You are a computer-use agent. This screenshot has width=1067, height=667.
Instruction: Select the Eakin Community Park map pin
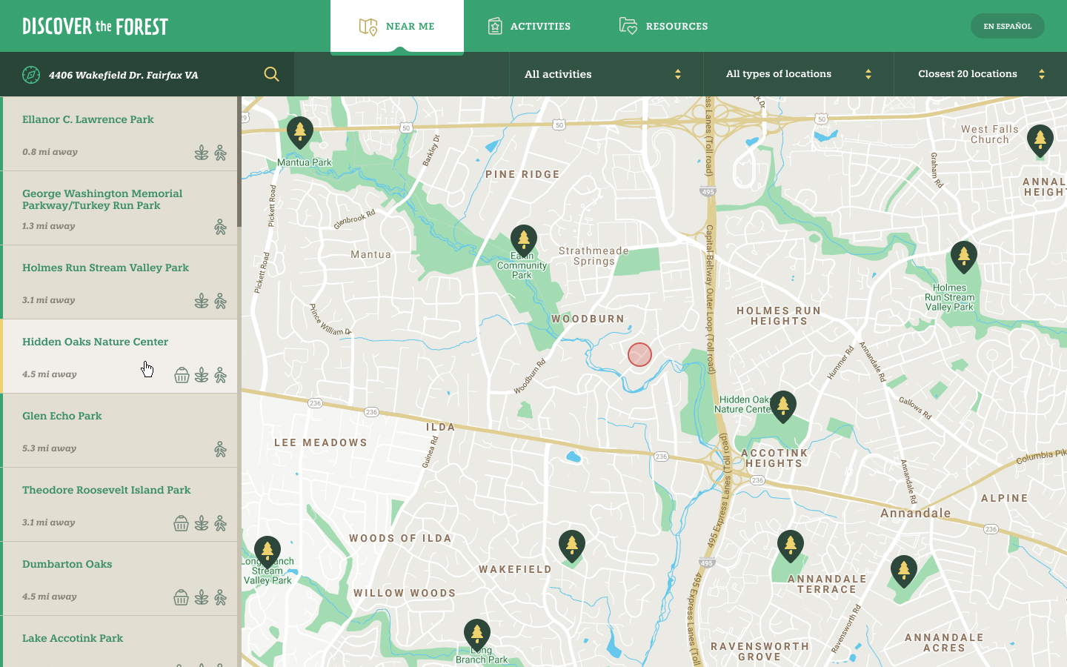(524, 241)
